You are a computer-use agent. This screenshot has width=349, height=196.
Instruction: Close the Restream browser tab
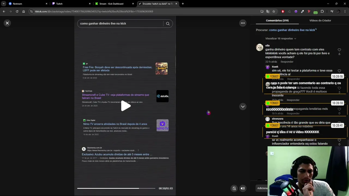pyautogui.click(x=46, y=4)
